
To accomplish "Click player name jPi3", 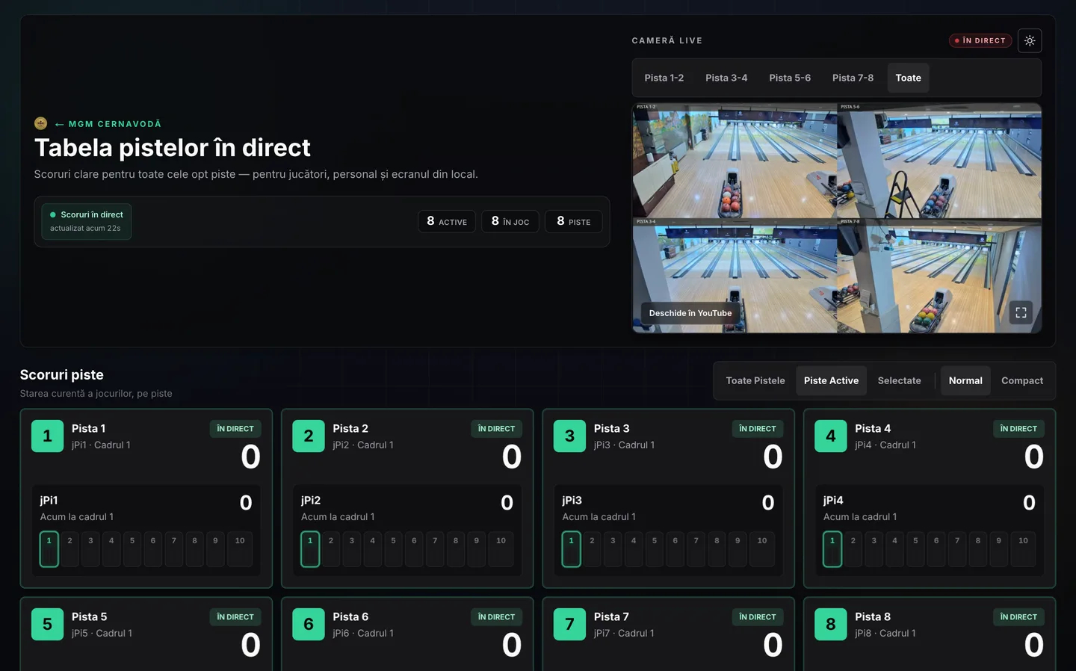I will (x=572, y=501).
